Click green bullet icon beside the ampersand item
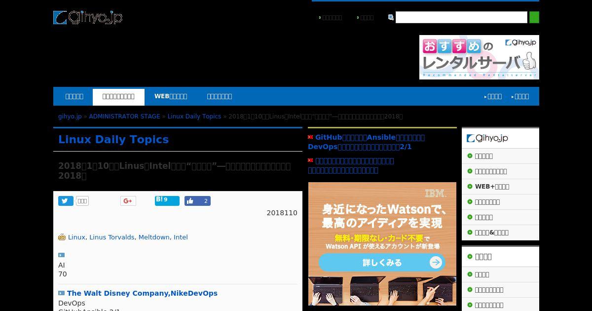The image size is (592, 311). point(470,233)
